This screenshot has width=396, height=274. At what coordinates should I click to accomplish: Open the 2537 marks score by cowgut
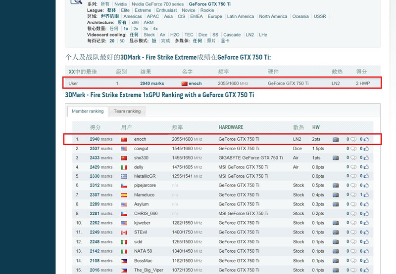(101, 149)
